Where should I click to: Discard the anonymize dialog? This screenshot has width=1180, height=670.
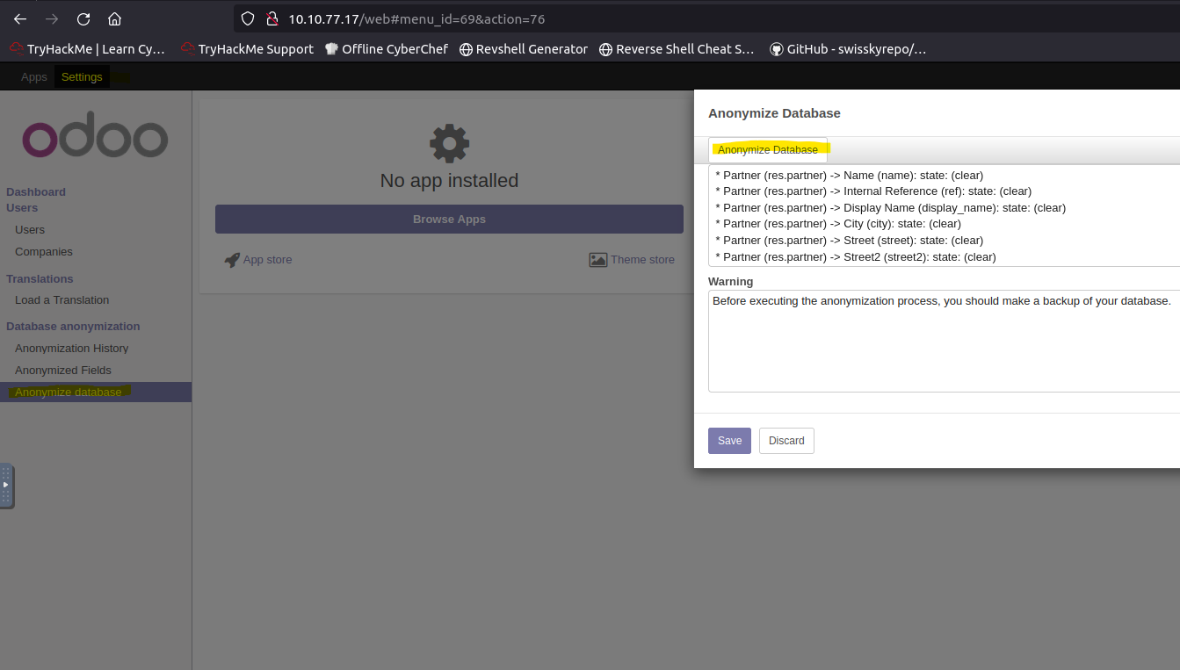[786, 441]
